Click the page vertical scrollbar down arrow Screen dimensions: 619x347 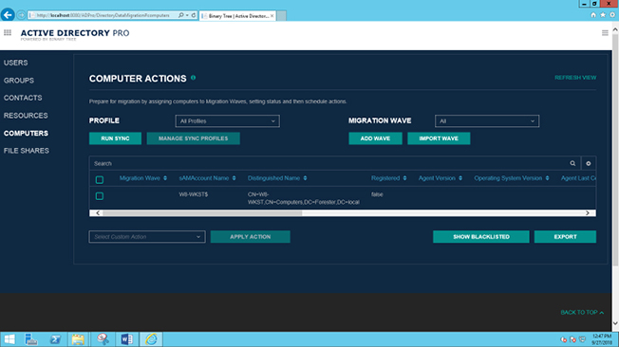(615, 323)
